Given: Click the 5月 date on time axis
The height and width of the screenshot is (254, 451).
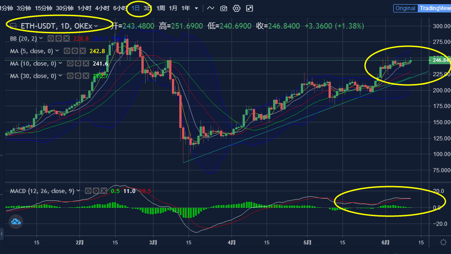Looking at the screenshot, I should pyautogui.click(x=307, y=242).
